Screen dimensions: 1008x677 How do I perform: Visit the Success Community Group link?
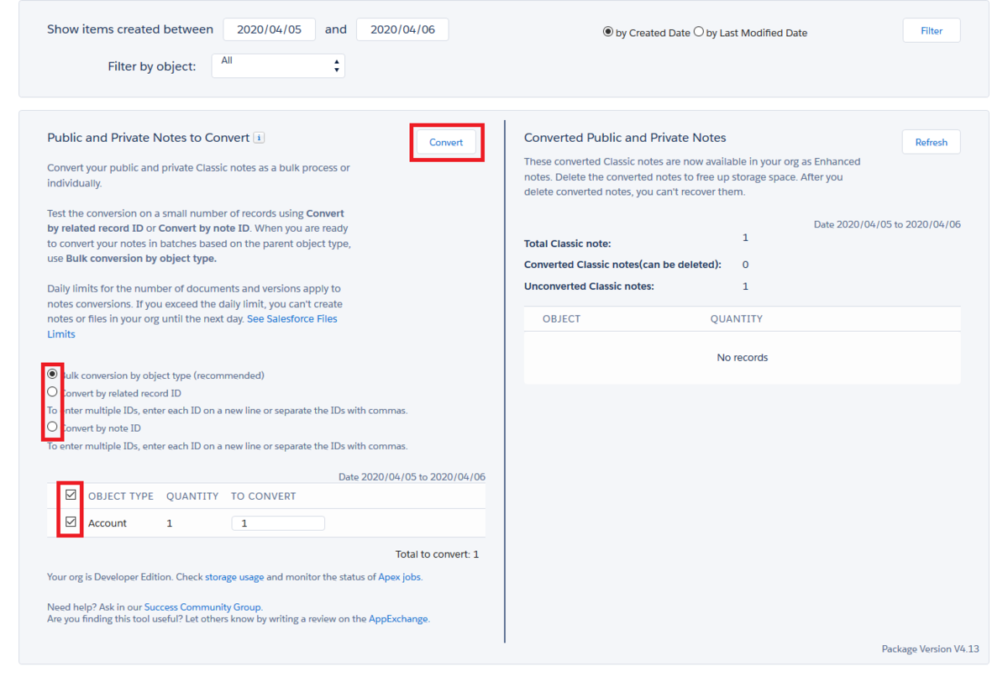coord(202,606)
